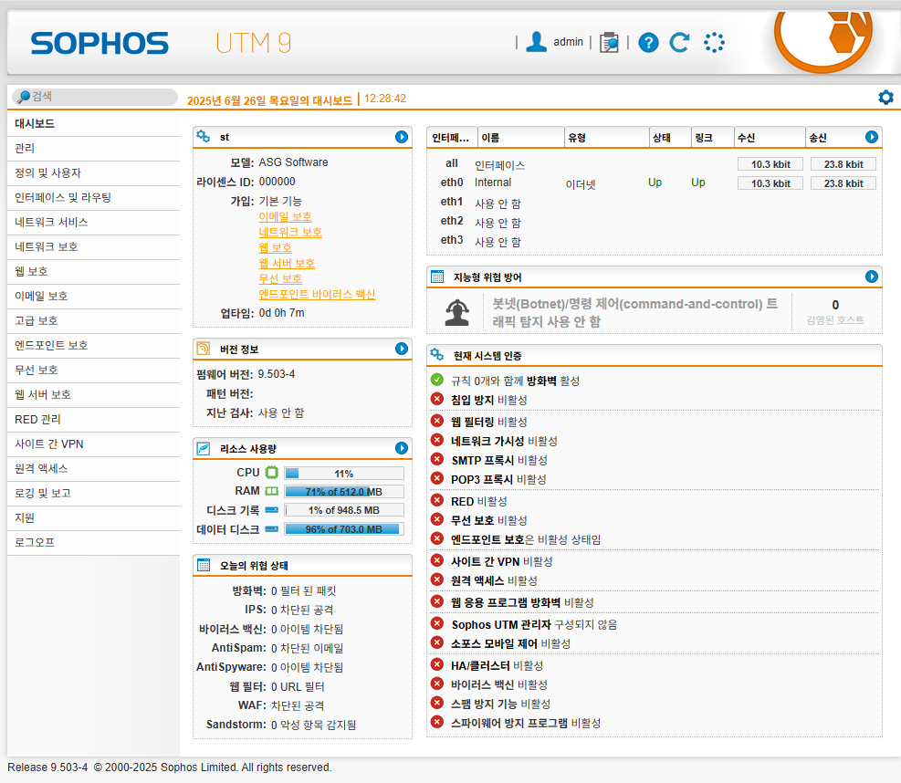Open 정의 및 사용자 menu

click(x=94, y=172)
